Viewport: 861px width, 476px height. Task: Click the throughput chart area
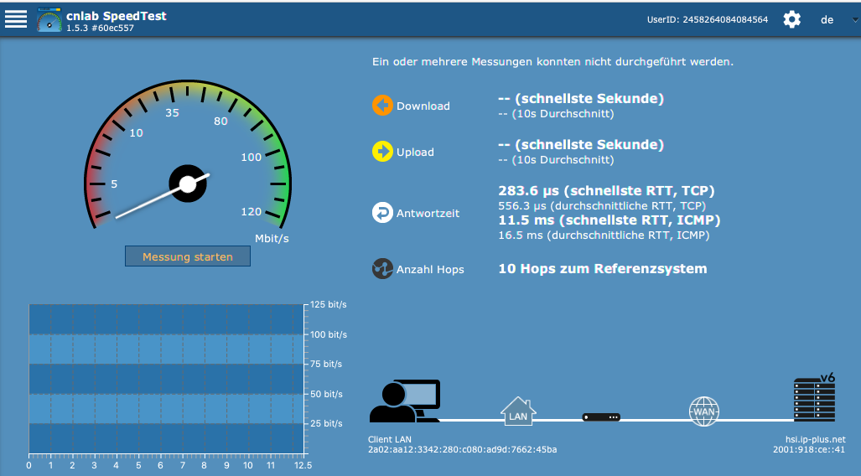166,378
